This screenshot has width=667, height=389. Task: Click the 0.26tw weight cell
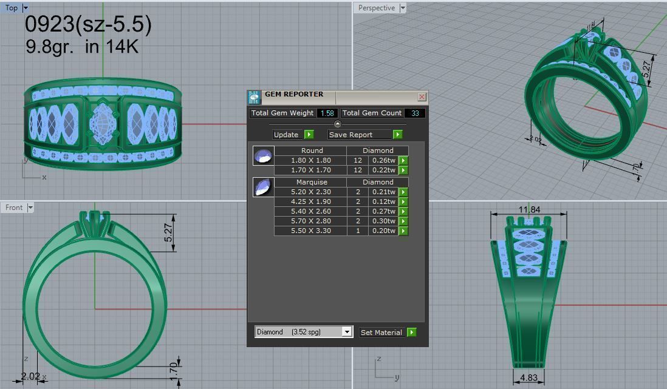click(384, 160)
